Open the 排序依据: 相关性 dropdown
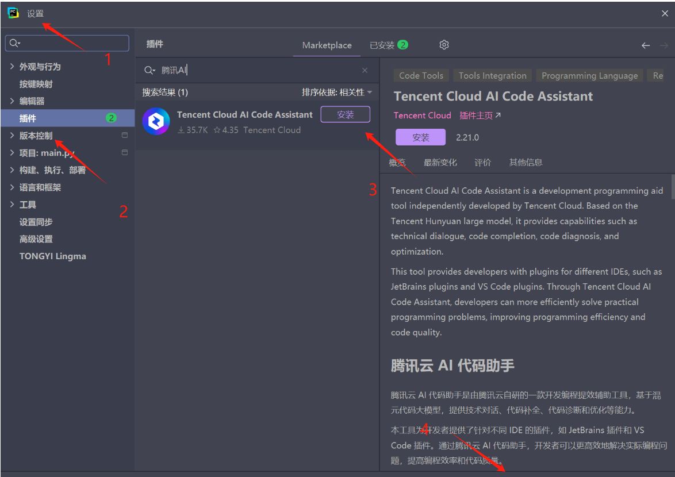 (337, 92)
